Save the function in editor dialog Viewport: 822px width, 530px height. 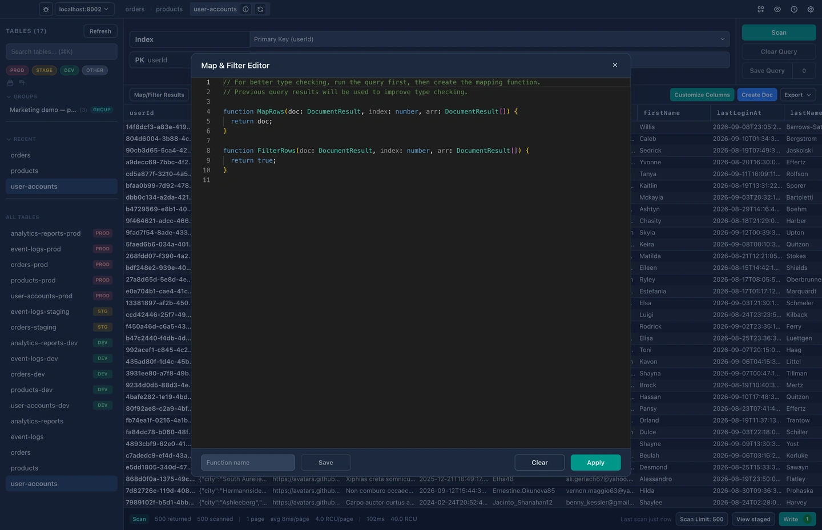pos(326,463)
